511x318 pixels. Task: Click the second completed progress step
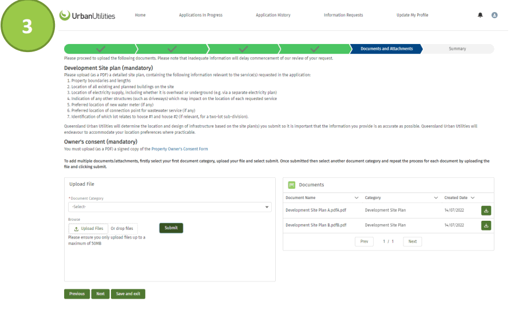click(172, 49)
